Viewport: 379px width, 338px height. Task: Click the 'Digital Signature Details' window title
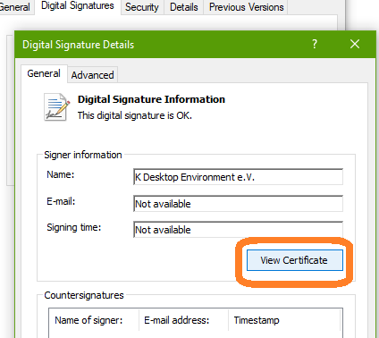click(79, 45)
